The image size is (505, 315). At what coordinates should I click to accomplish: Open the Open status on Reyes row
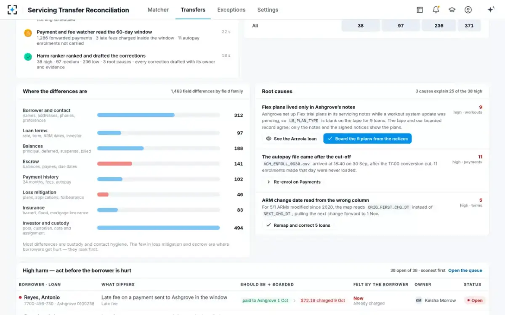tap(475, 300)
